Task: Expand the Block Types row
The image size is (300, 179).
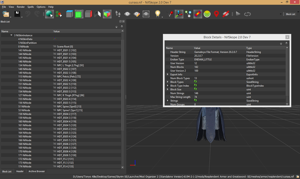Action: click(x=168, y=82)
